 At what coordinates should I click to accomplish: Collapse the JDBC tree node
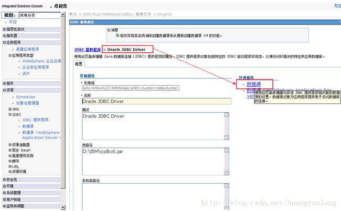pos(10,115)
